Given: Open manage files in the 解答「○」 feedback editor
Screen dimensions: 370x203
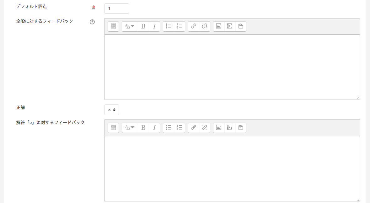Looking at the screenshot, I should 241,128.
